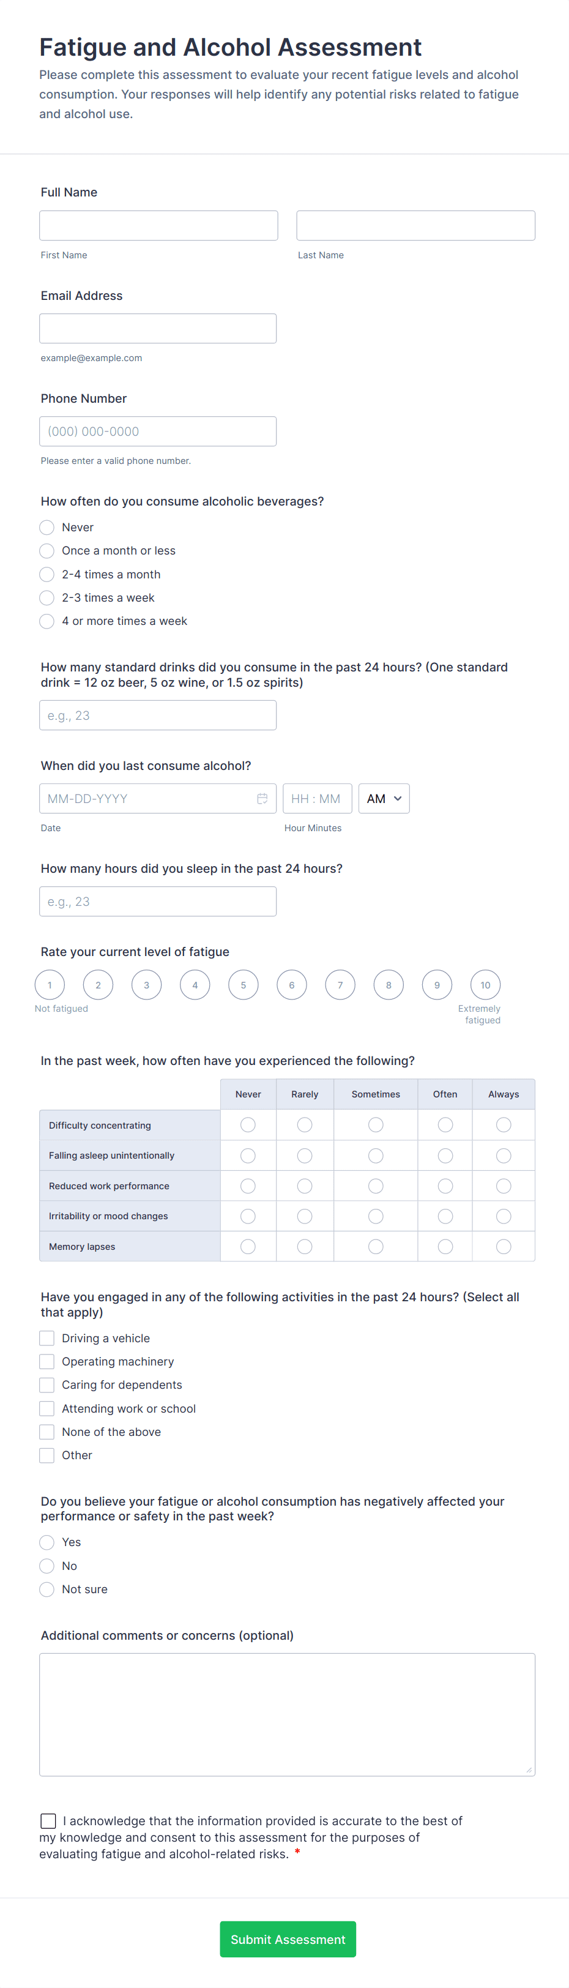Click into the Last Name field
The image size is (569, 1988).
point(415,225)
